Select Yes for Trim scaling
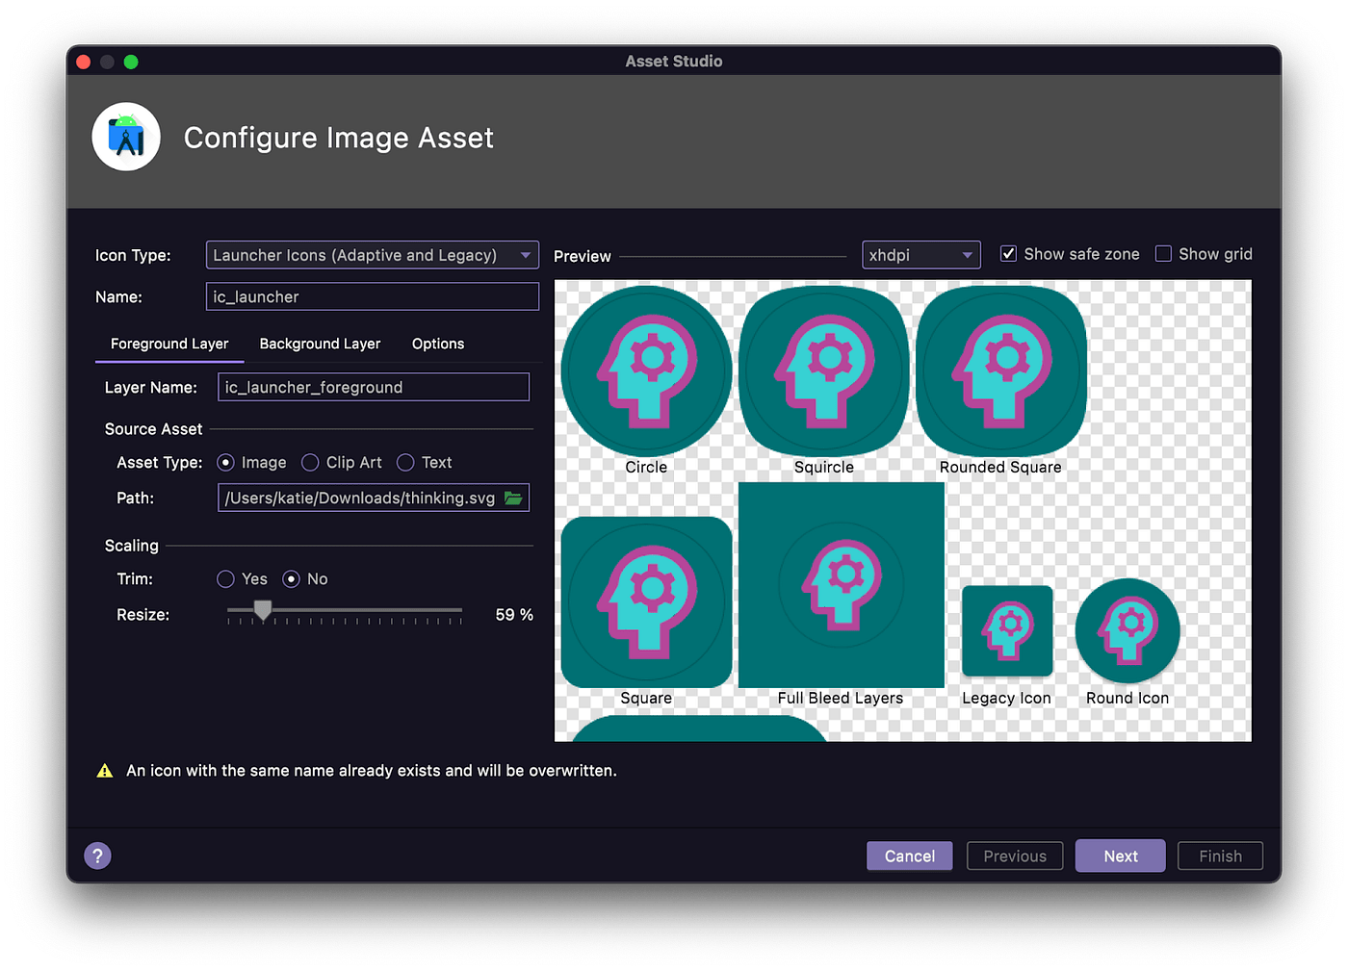 [223, 578]
